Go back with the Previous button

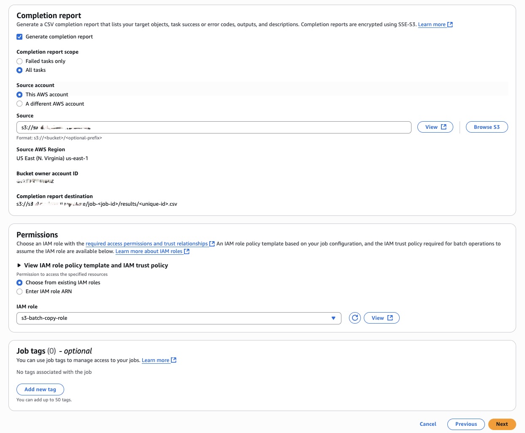point(466,424)
